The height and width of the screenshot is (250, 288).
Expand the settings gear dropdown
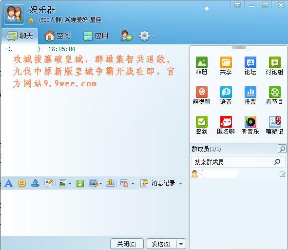(154, 36)
